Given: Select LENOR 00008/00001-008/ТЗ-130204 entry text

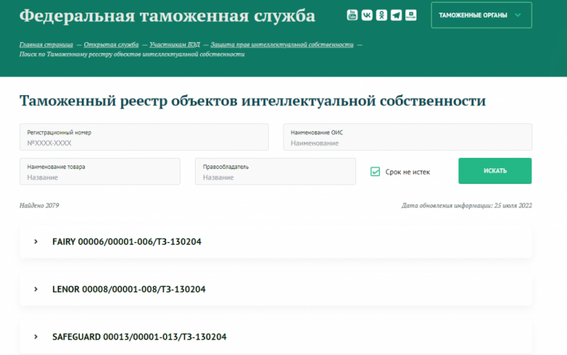Looking at the screenshot, I should point(128,289).
